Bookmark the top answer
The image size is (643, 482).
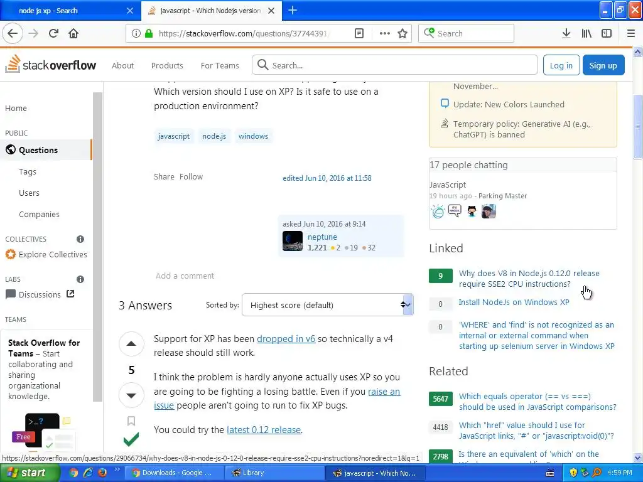pyautogui.click(x=131, y=421)
